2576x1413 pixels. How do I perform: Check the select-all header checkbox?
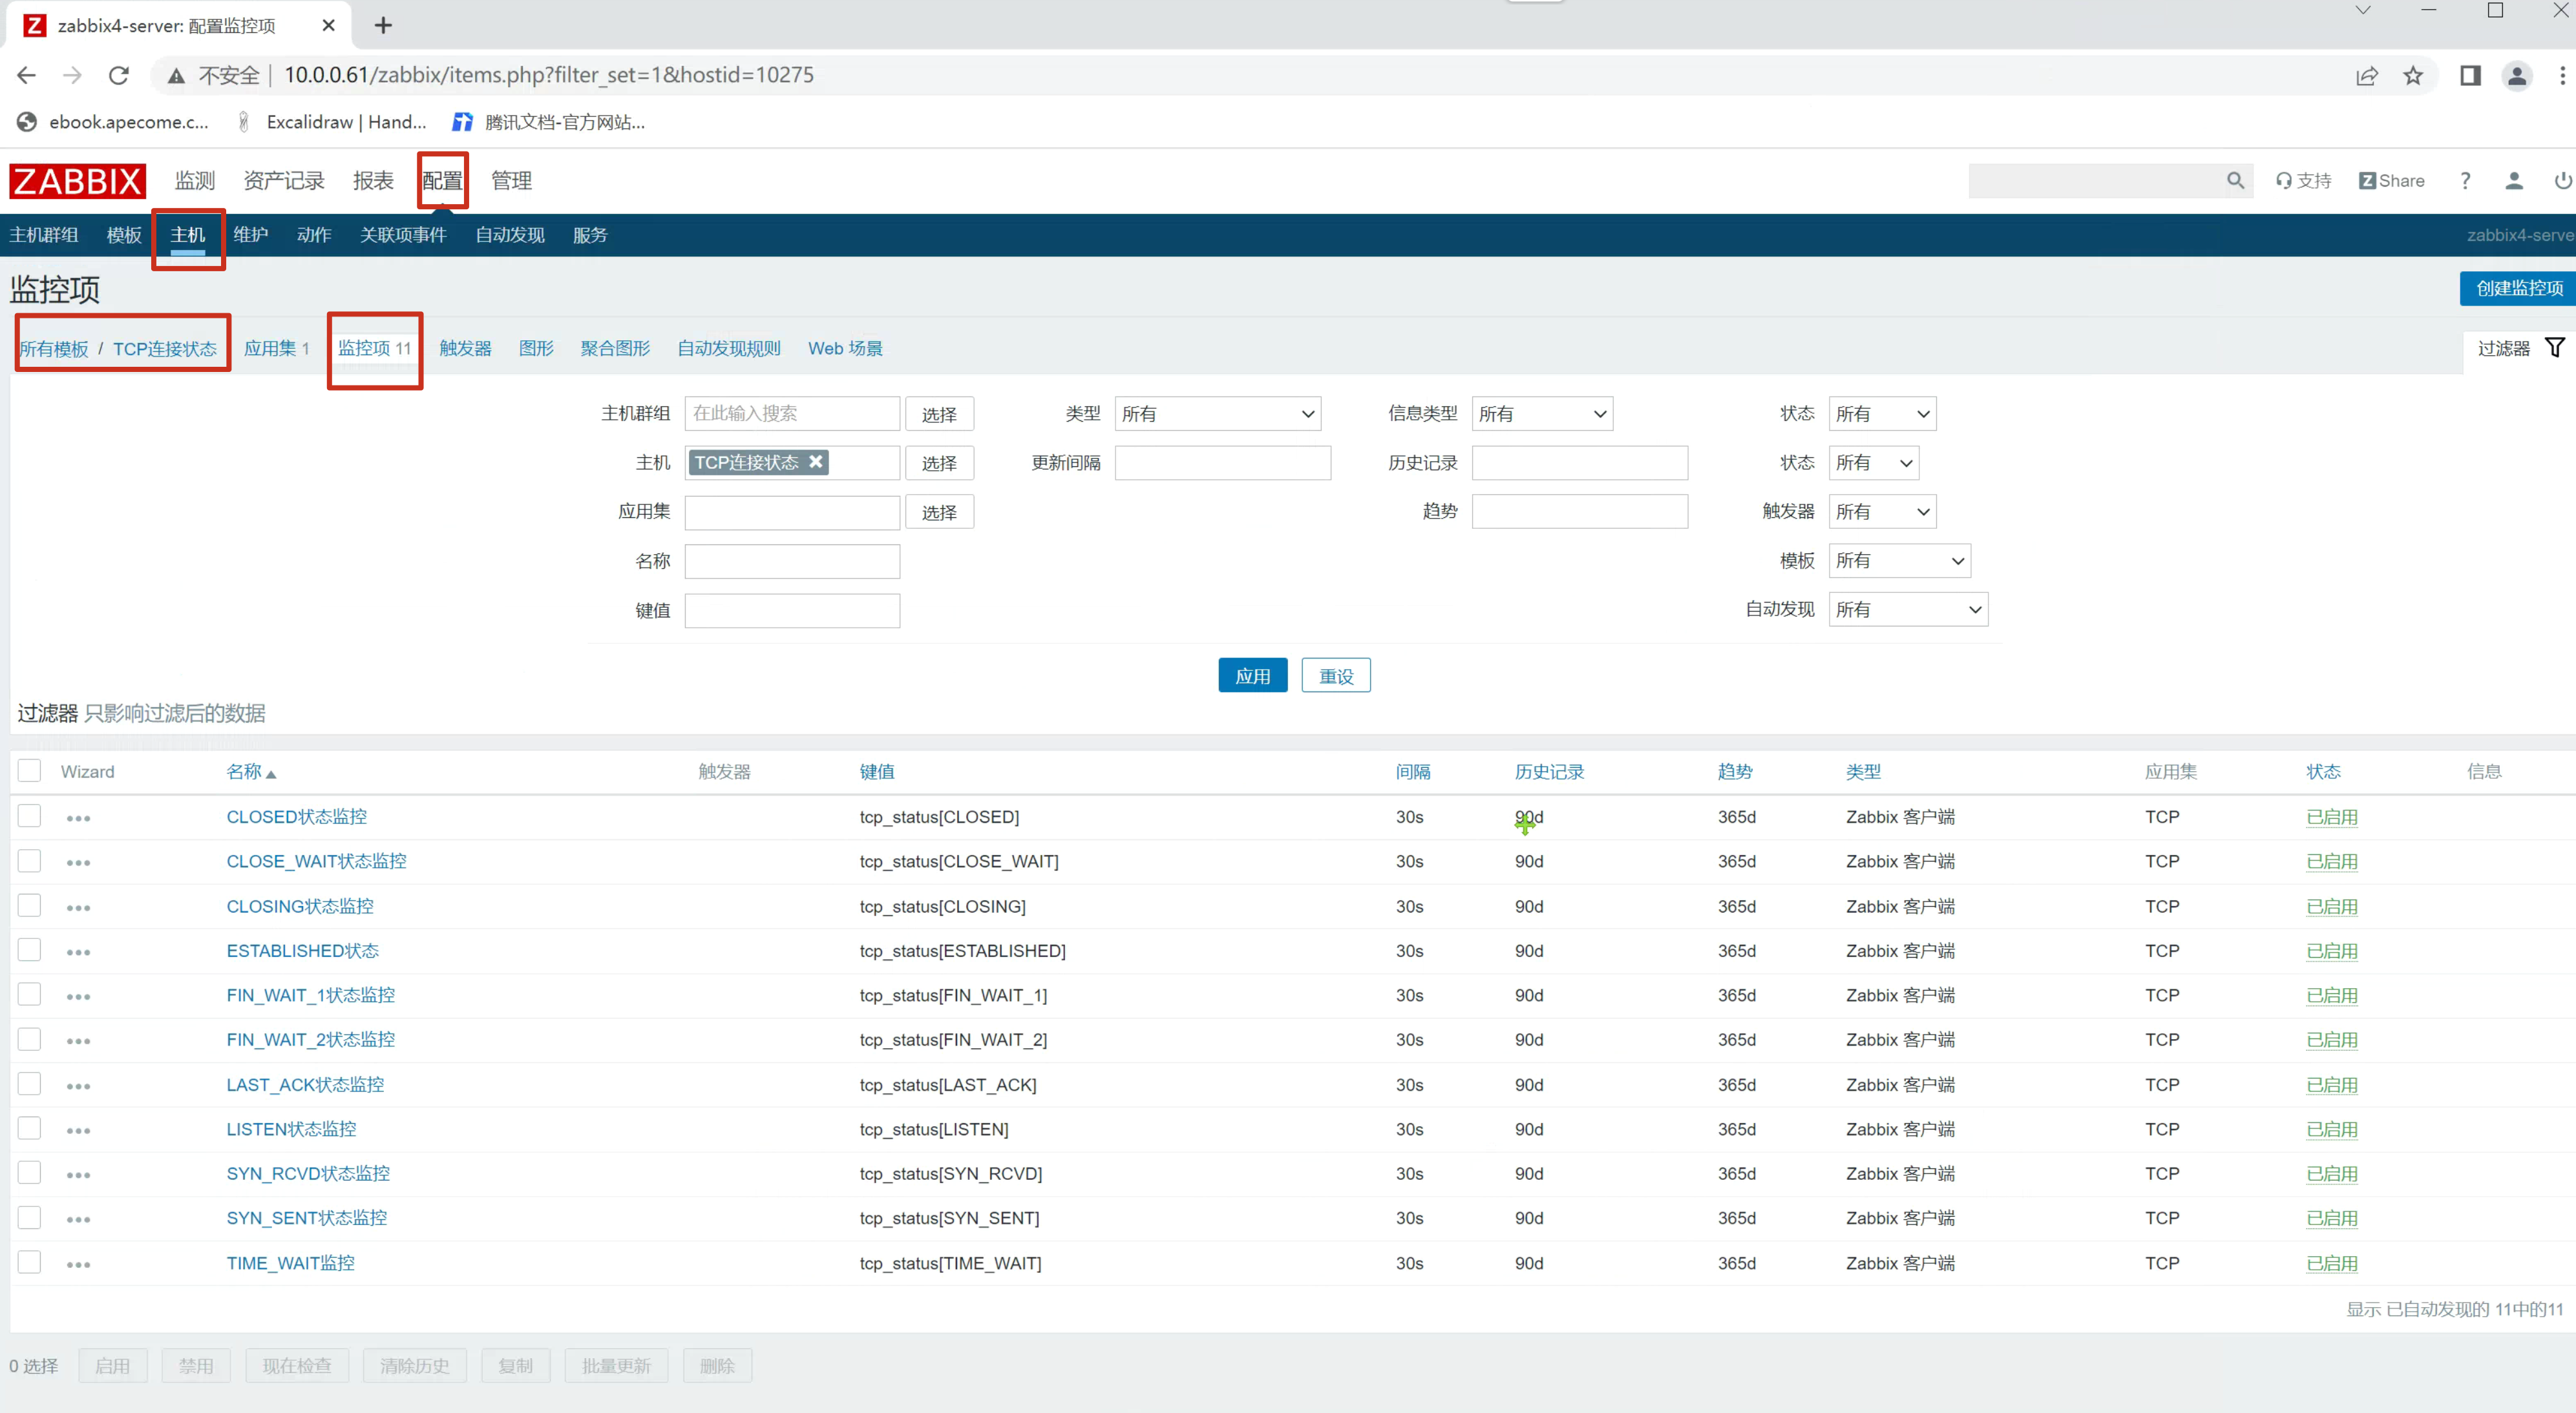click(x=30, y=770)
